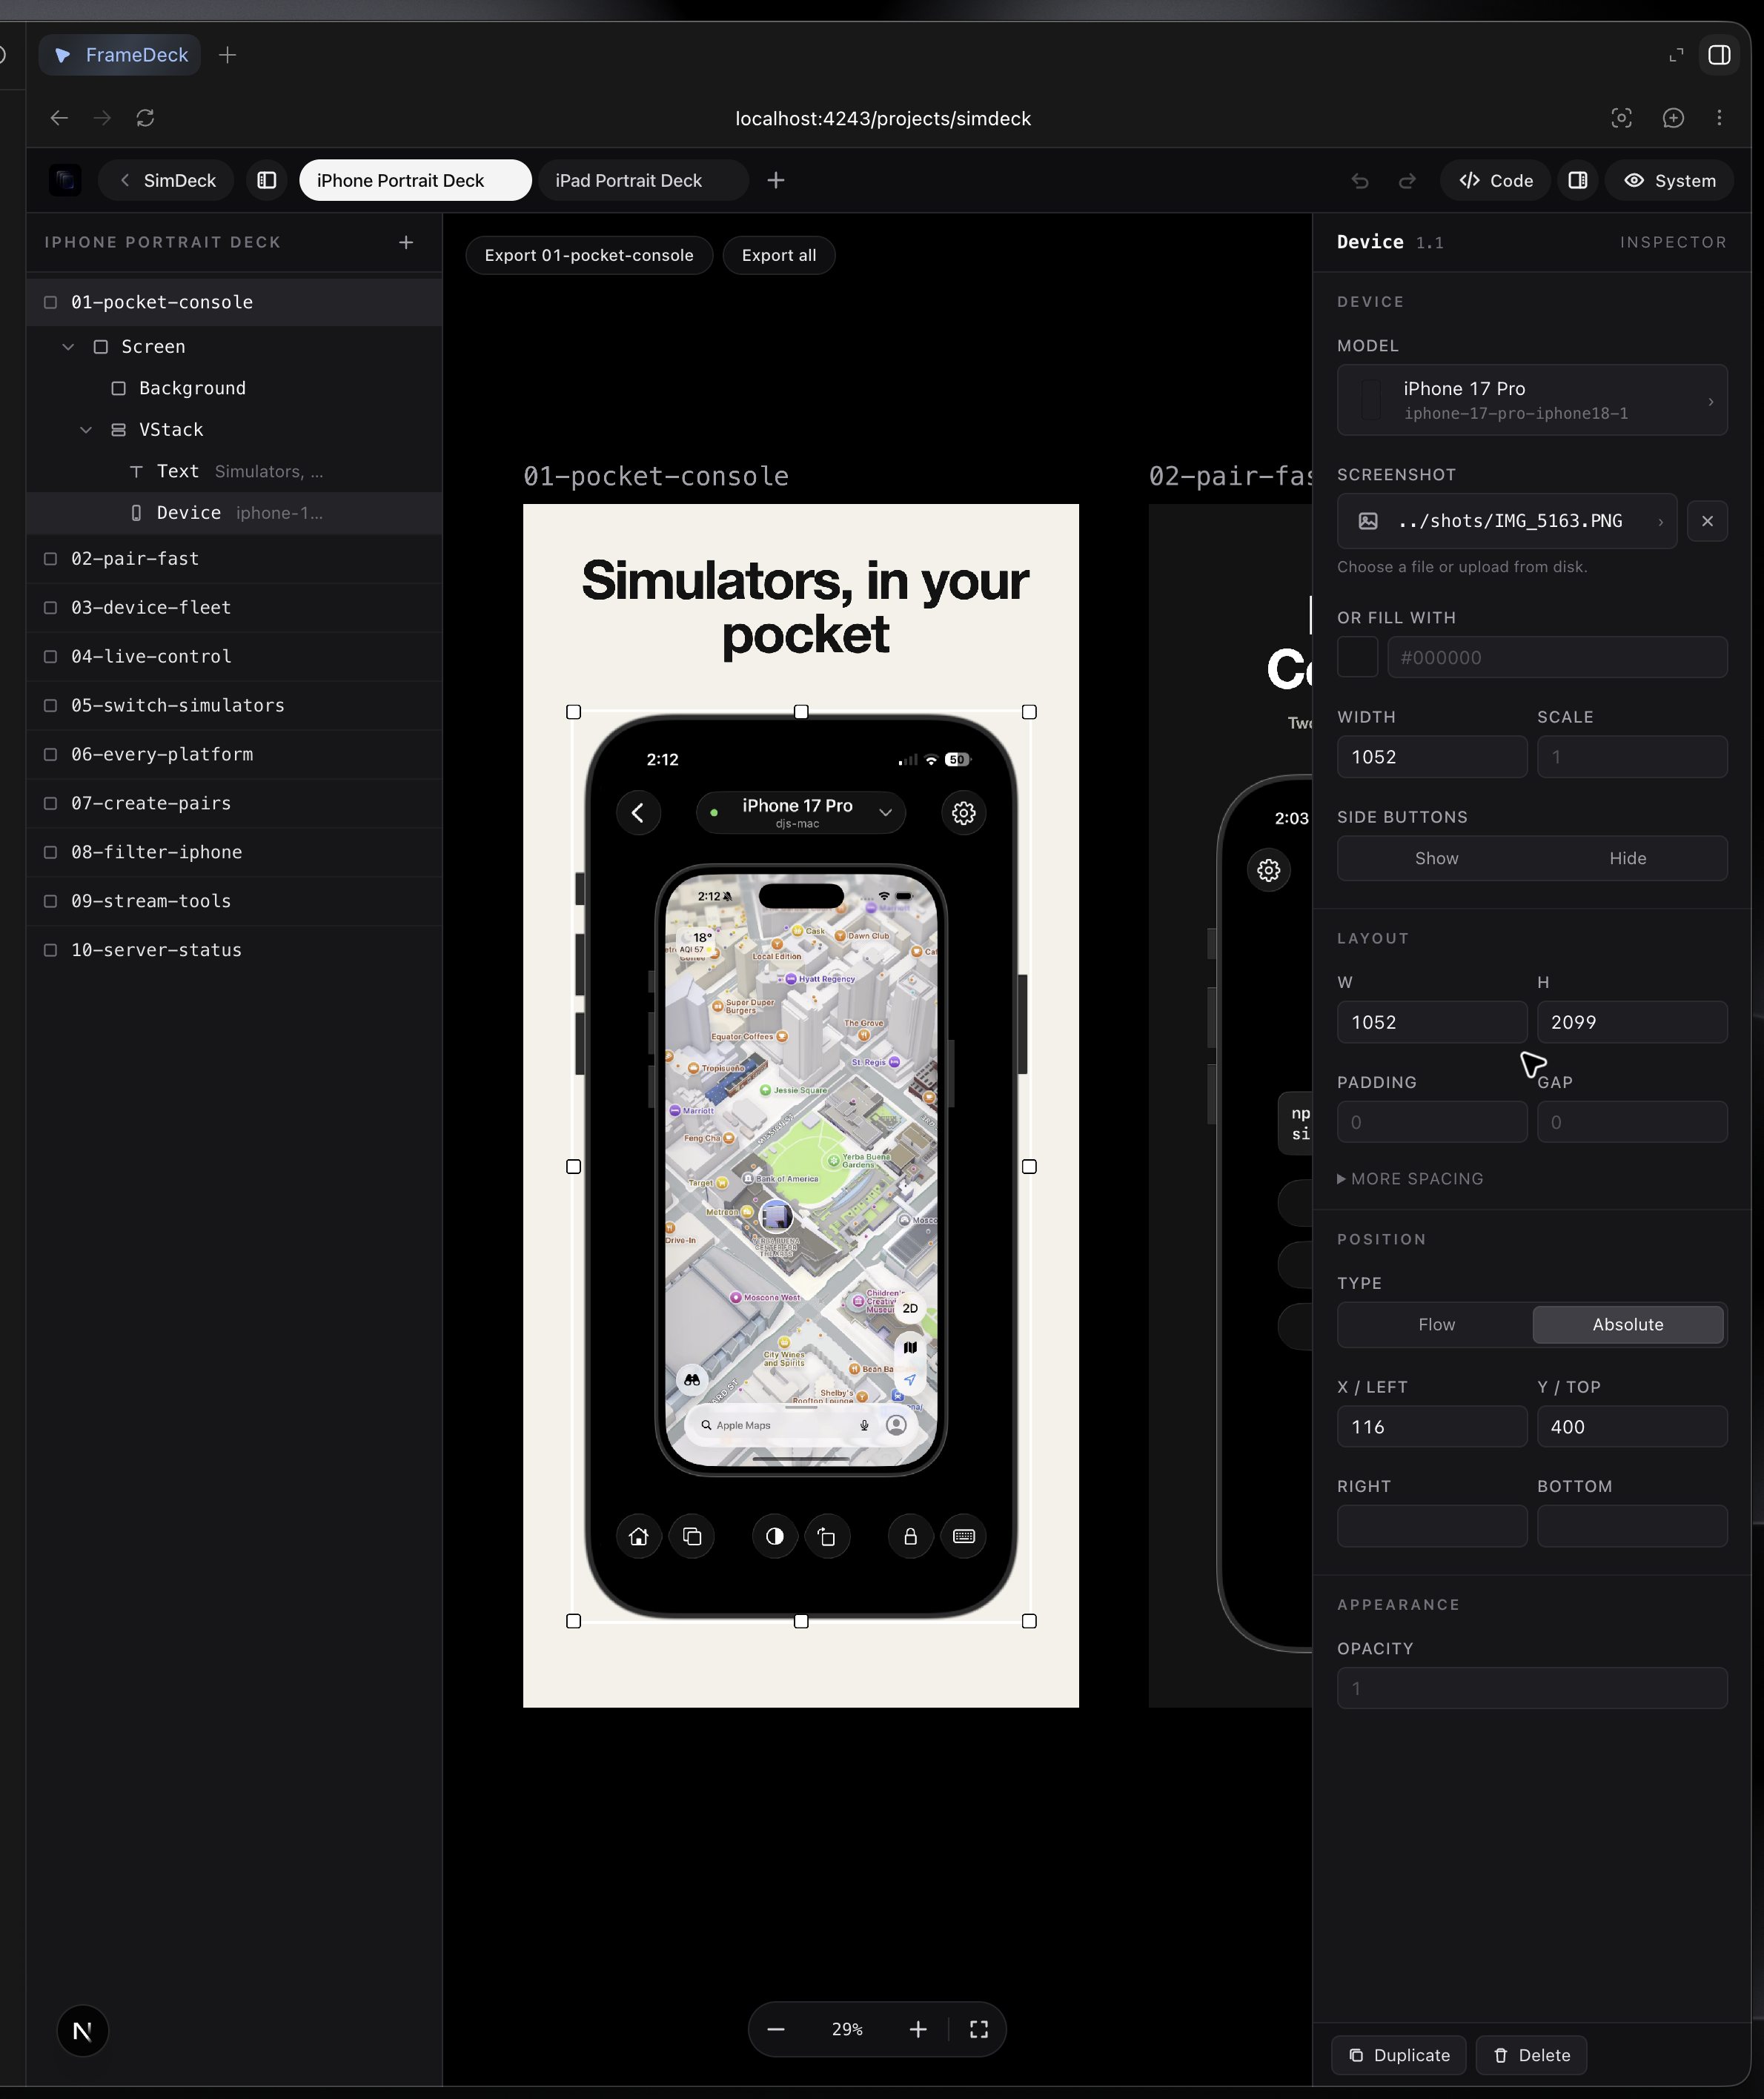Click the X / LEFT position field

pyautogui.click(x=1432, y=1427)
